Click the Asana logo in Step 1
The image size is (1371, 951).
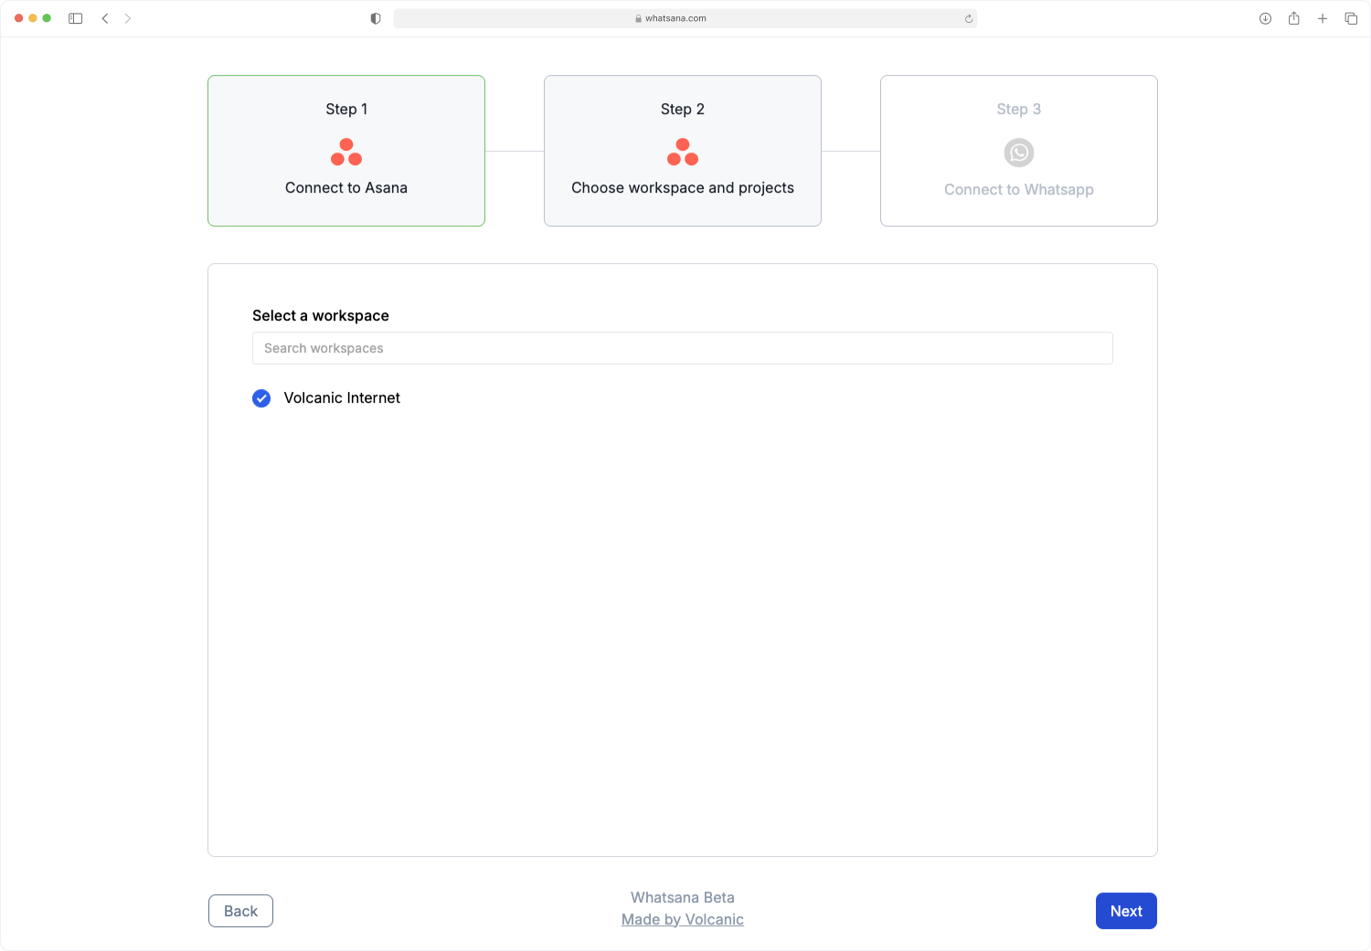346,152
